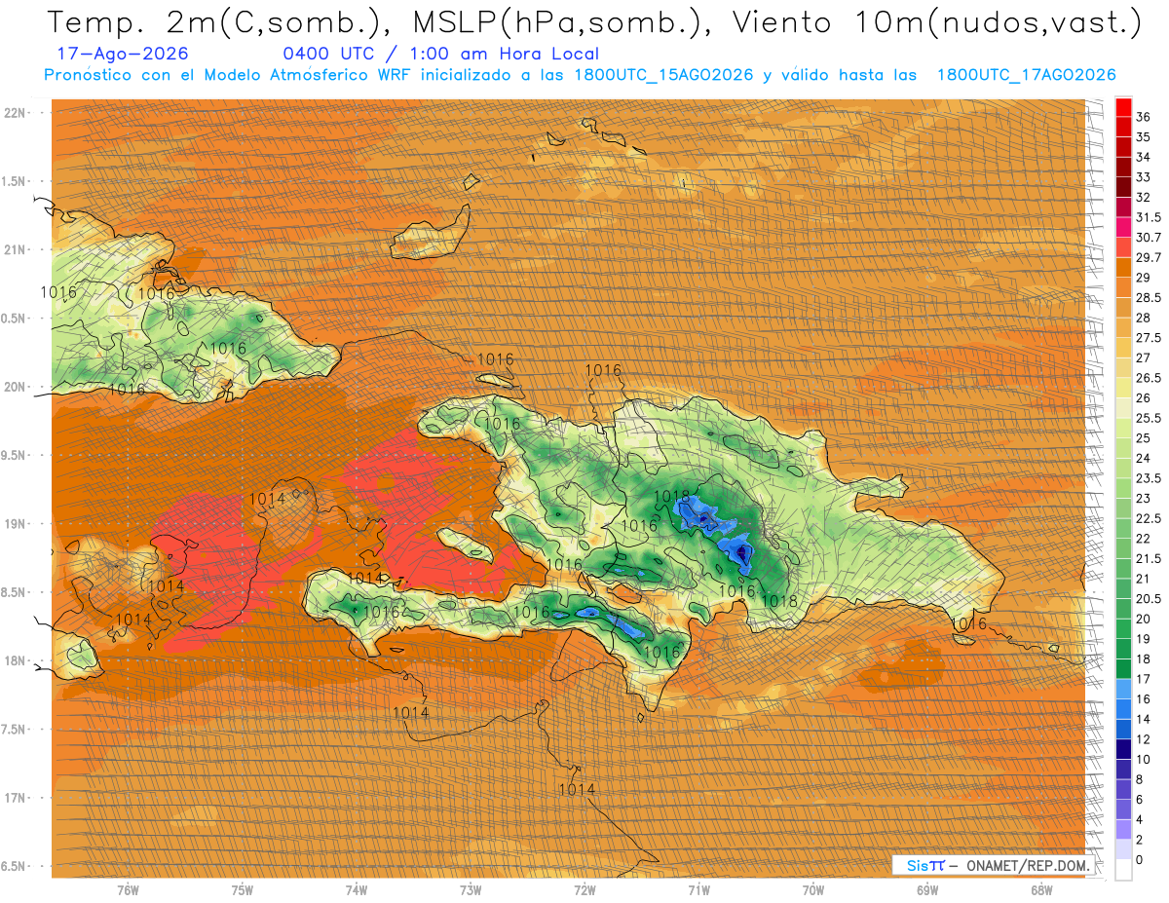Click the 'Viento 10m(nudos,vast.)' title text

932,21
